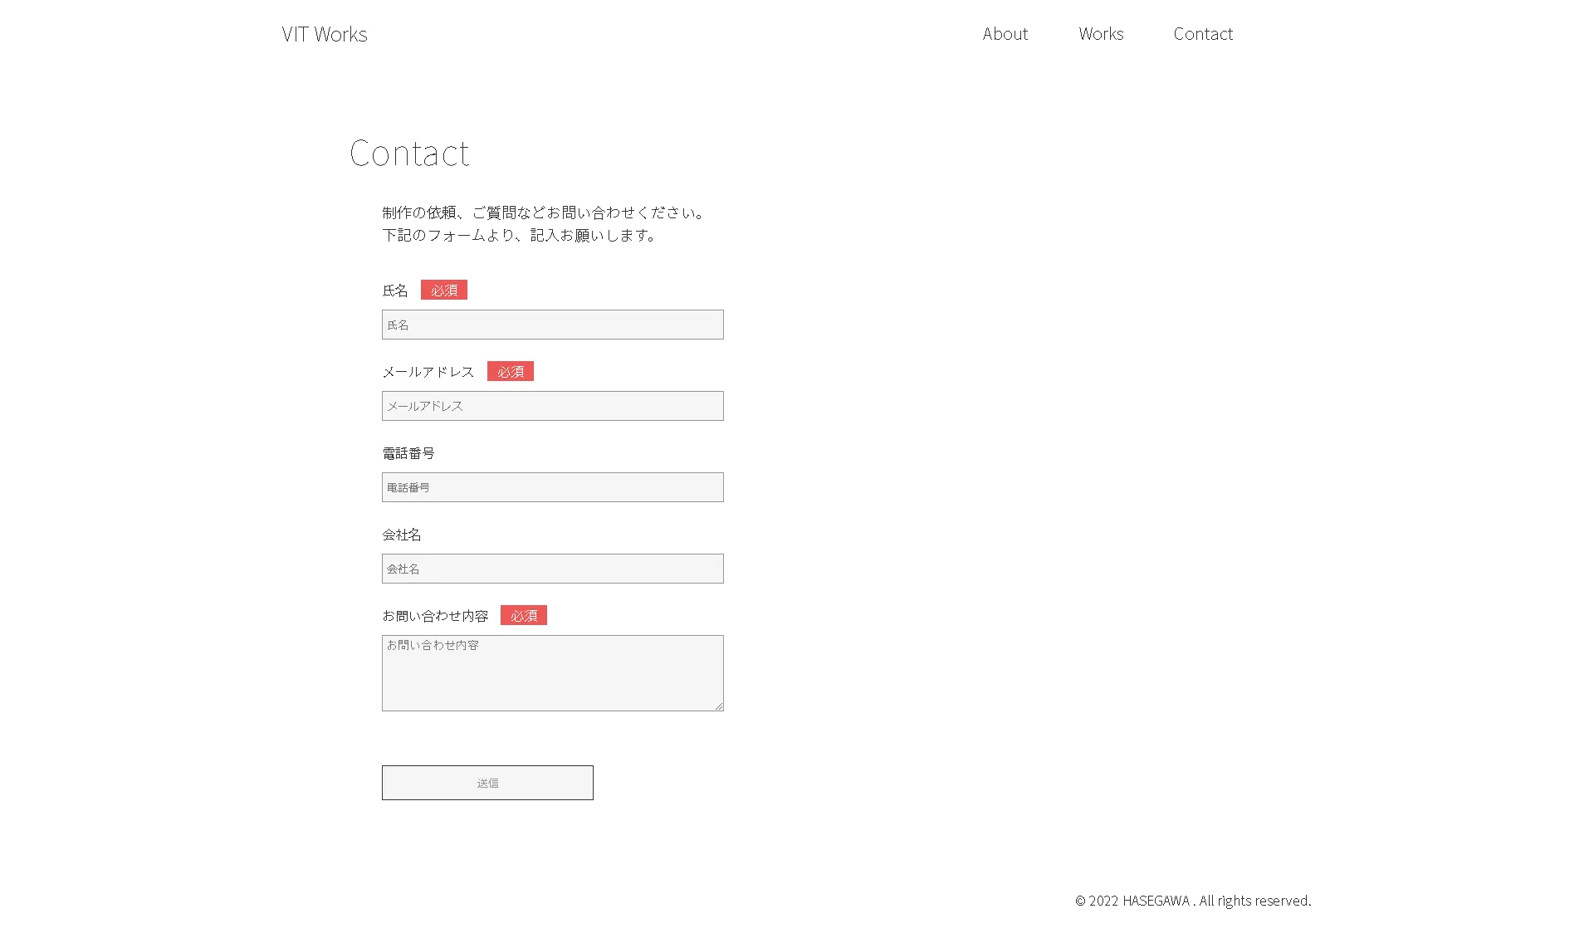The width and height of the screenshot is (1594, 933).
Task: Click the 2022 HASEGAWA copyright footer text
Action: pos(1193,901)
